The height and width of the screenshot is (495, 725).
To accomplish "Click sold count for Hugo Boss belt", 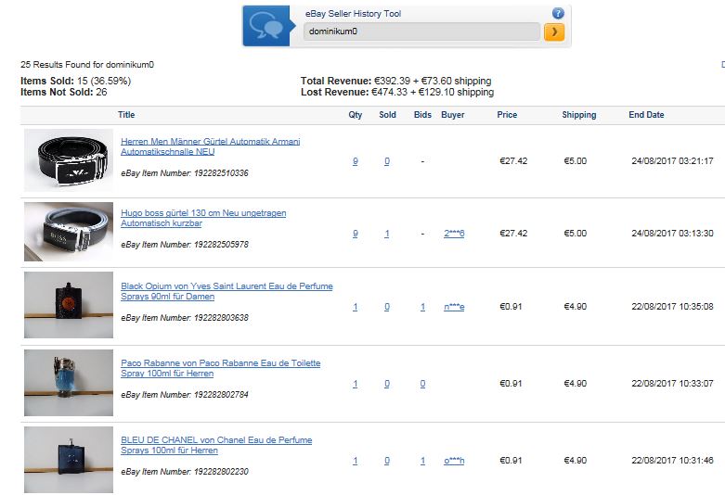I will pos(387,234).
